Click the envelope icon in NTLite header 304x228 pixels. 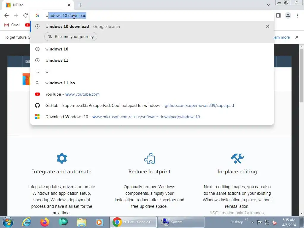[28, 61]
